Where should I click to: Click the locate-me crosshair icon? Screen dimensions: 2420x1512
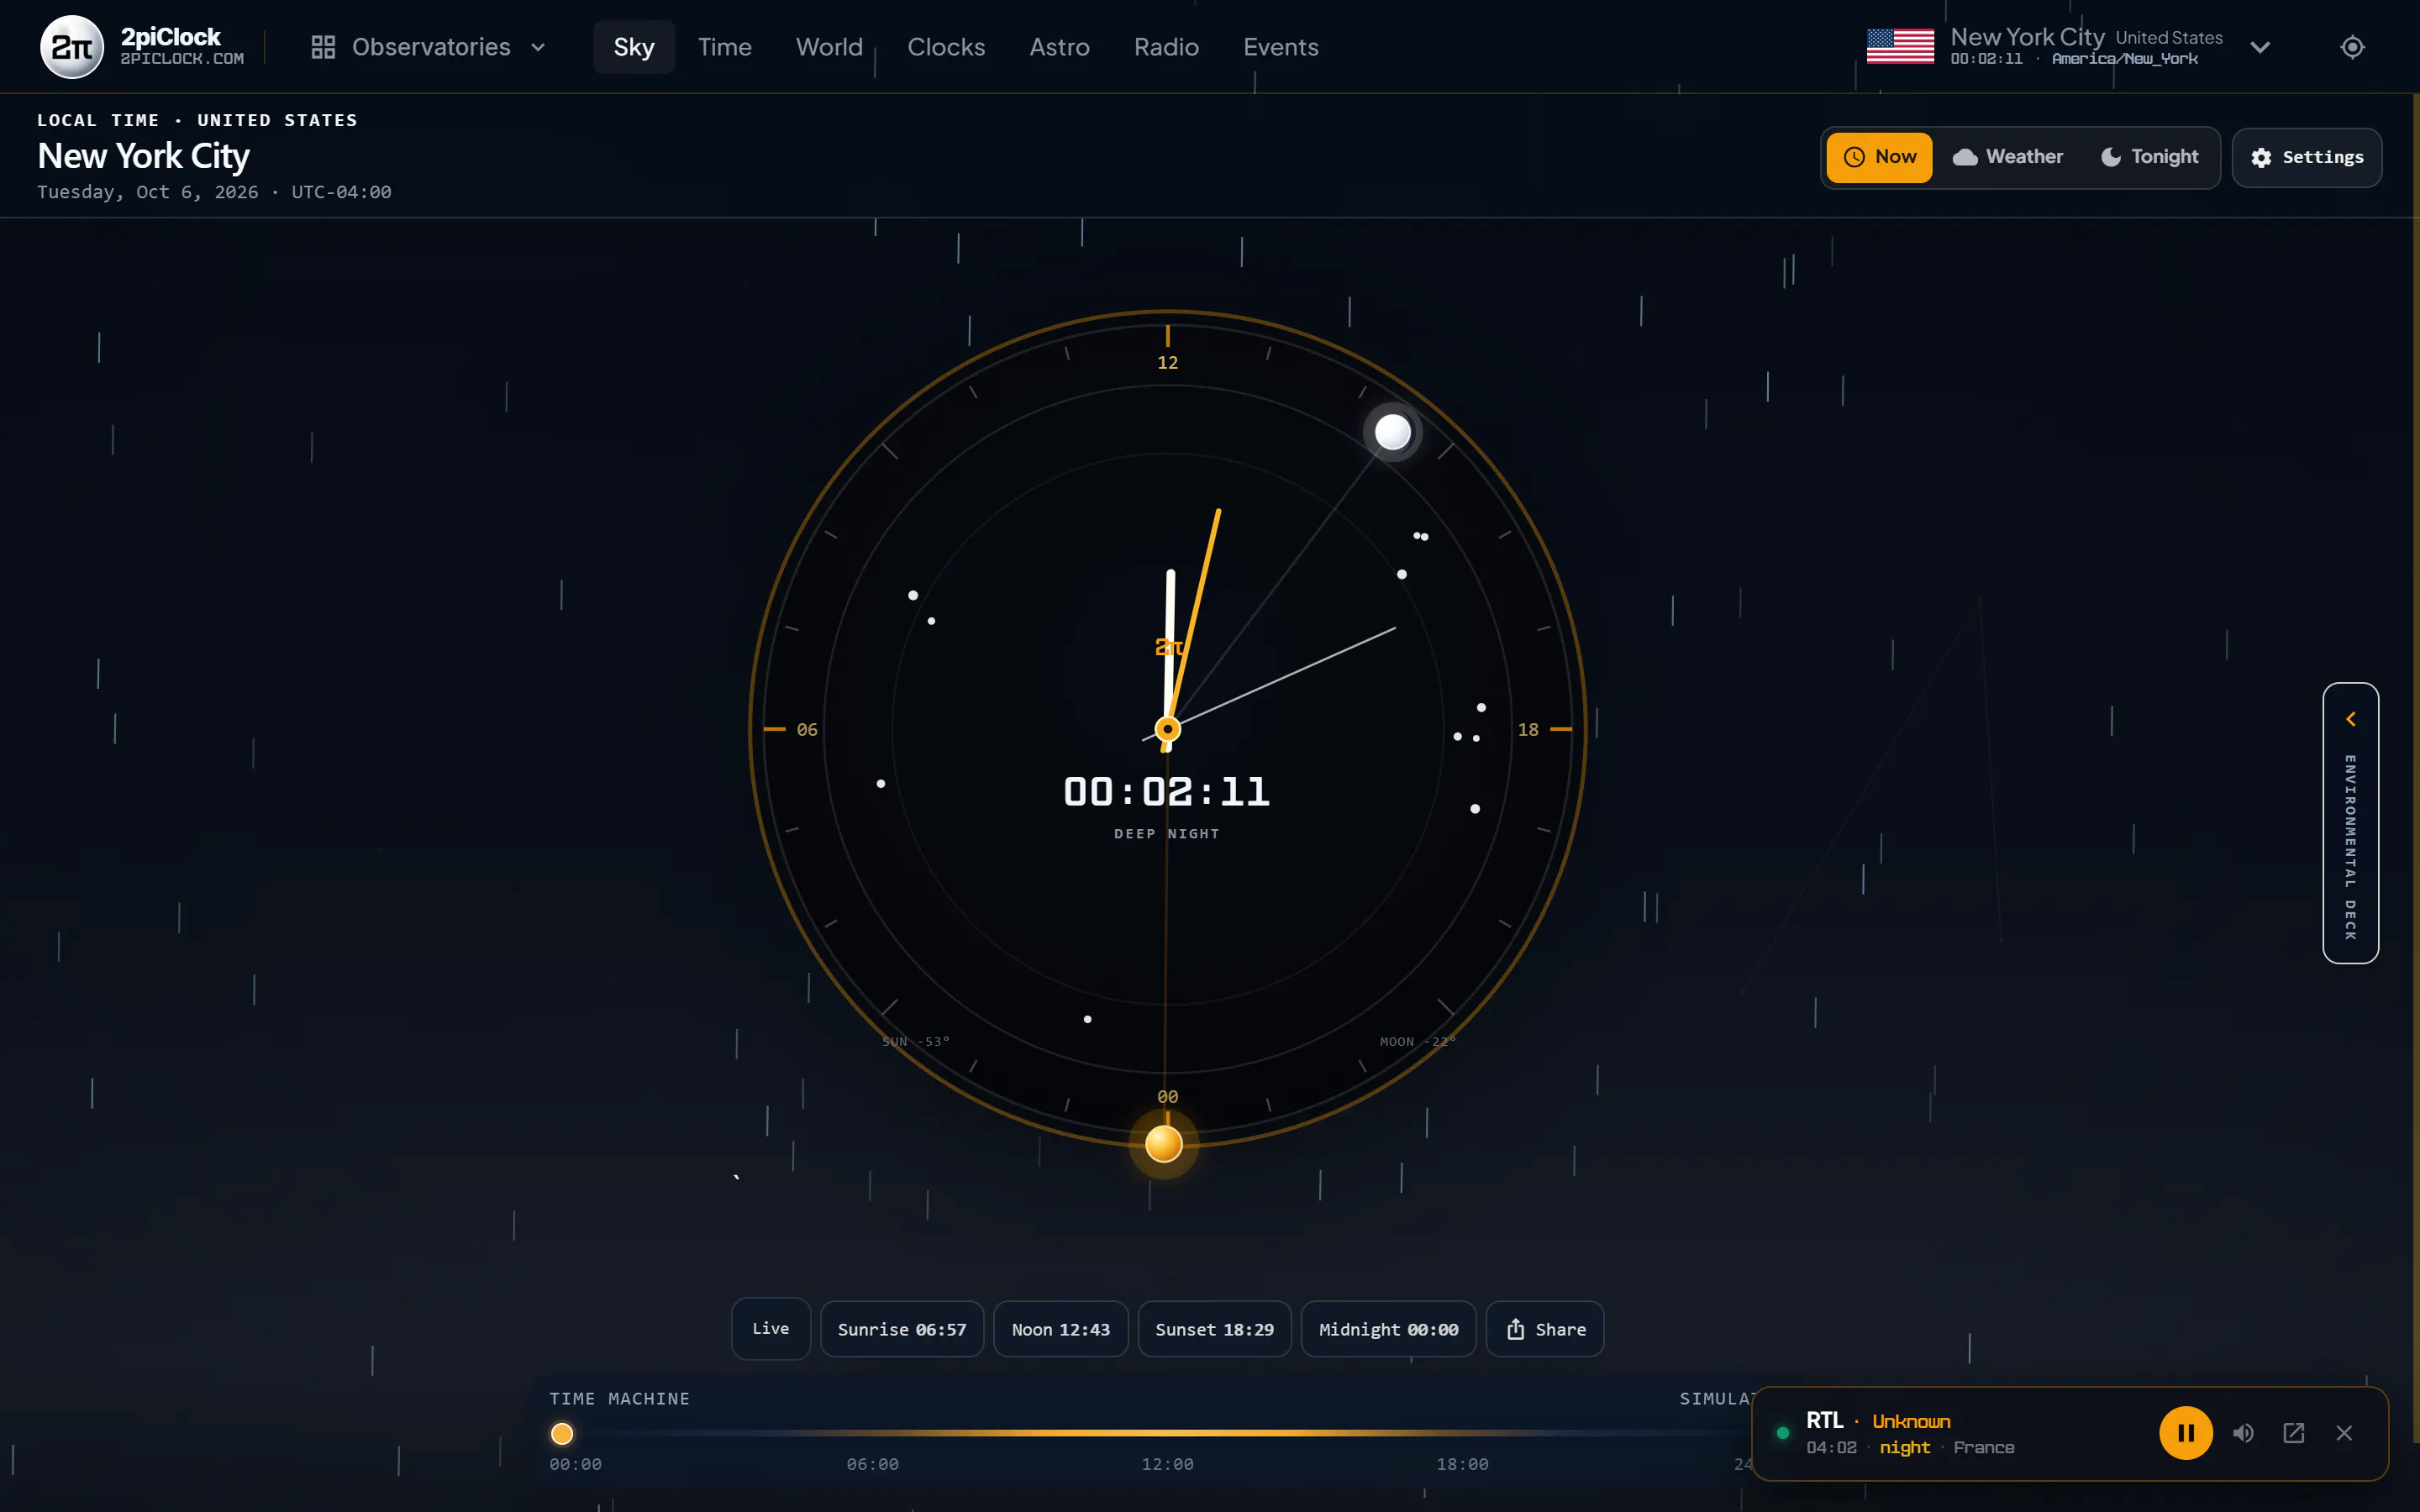click(2352, 47)
